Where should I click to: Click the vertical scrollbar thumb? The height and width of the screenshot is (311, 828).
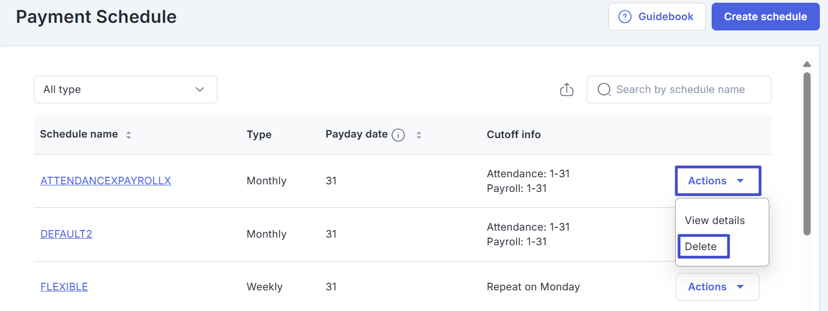click(x=807, y=152)
